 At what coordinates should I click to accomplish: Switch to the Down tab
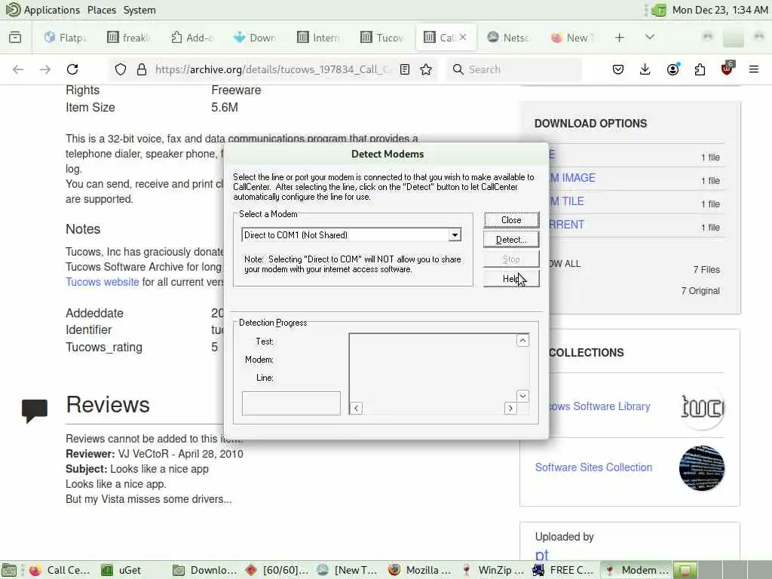(x=256, y=38)
